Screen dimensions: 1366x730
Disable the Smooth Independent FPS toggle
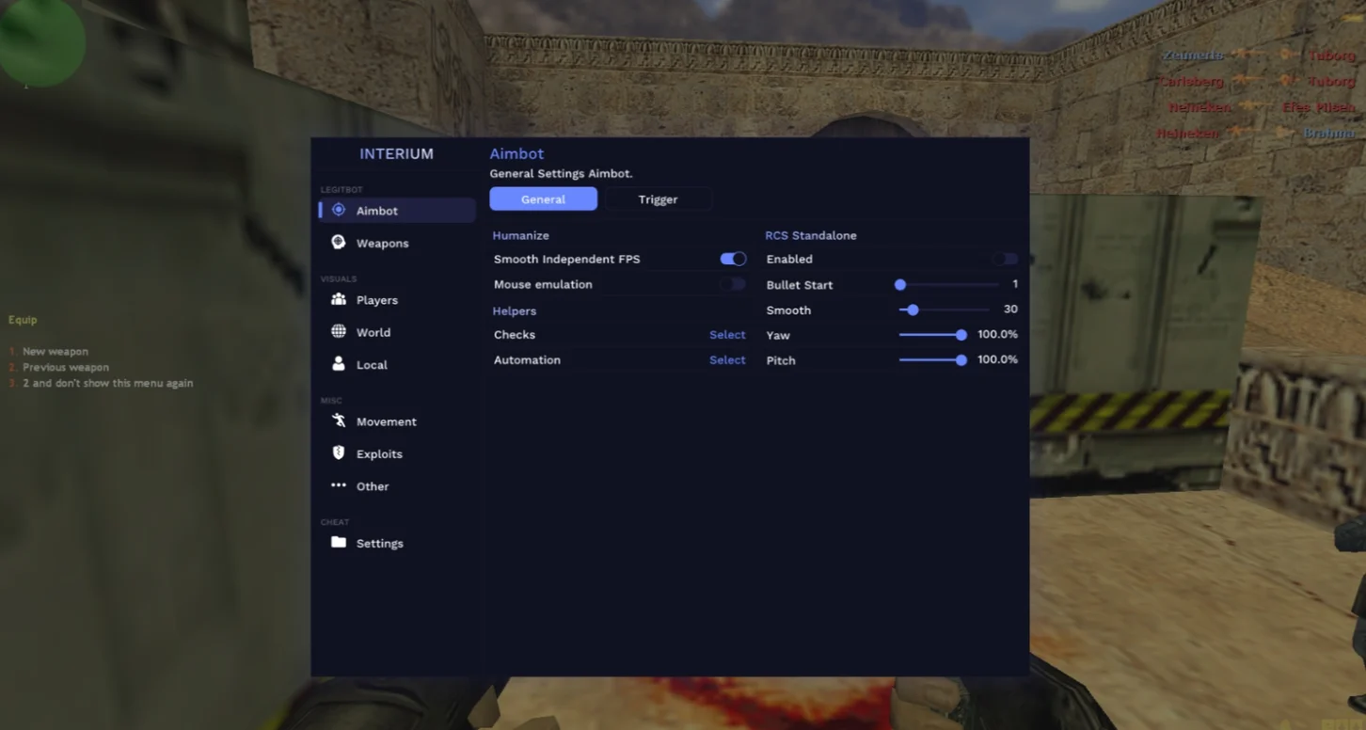click(x=733, y=259)
